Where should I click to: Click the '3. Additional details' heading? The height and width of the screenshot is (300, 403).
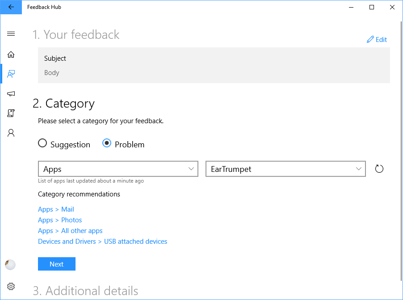coord(85,291)
